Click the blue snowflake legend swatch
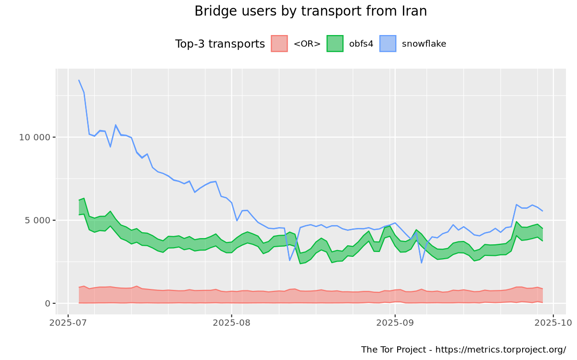Image resolution: width=577 pixels, height=360 pixels. (388, 44)
